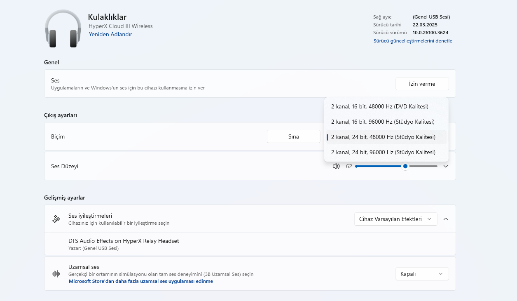
Task: Click the driver version 10.0.26100.3624
Action: [430, 32]
